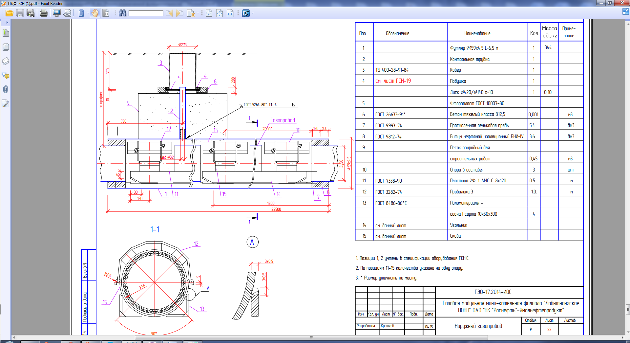Click the Save As icon
This screenshot has width=630, height=343.
point(31,13)
